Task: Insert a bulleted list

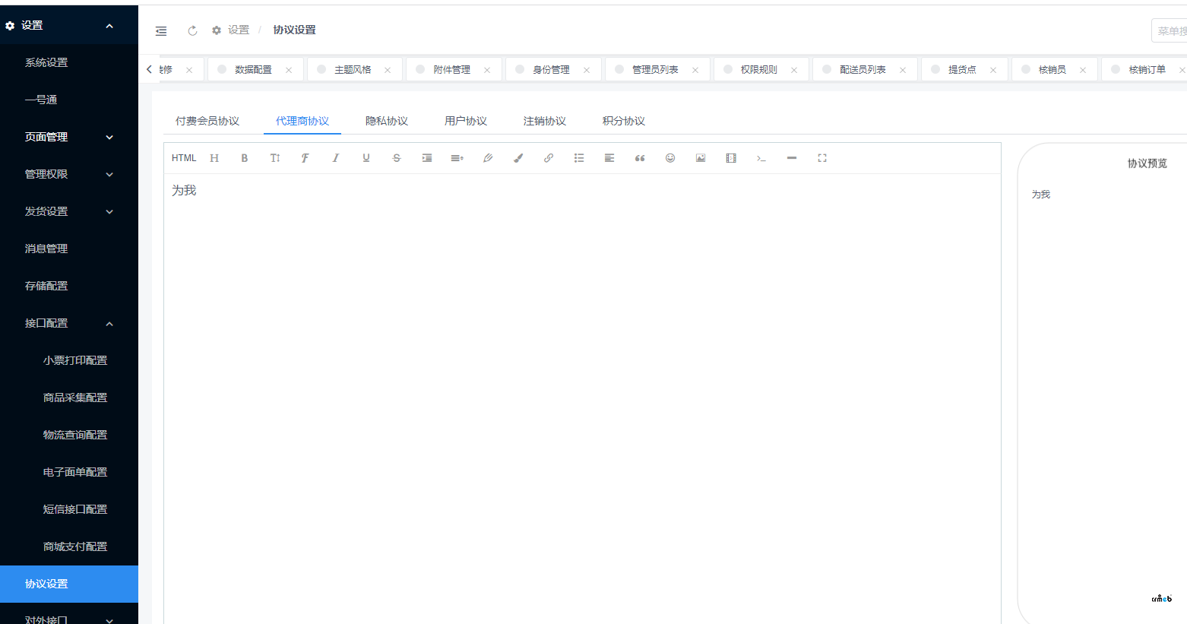Action: pos(578,157)
